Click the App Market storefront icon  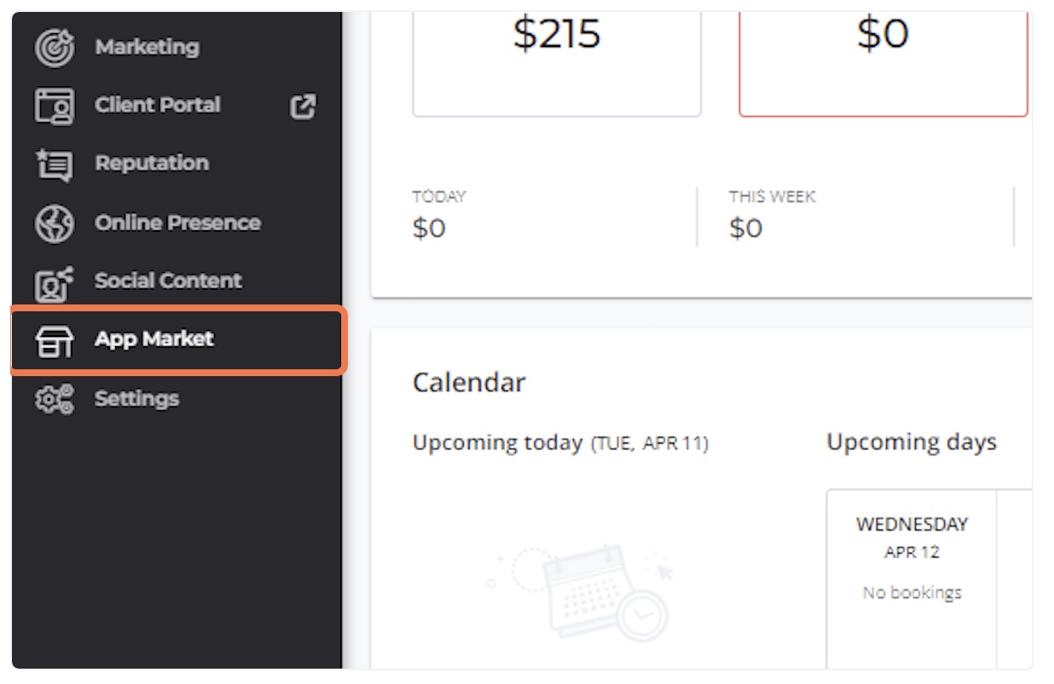pyautogui.click(x=55, y=340)
